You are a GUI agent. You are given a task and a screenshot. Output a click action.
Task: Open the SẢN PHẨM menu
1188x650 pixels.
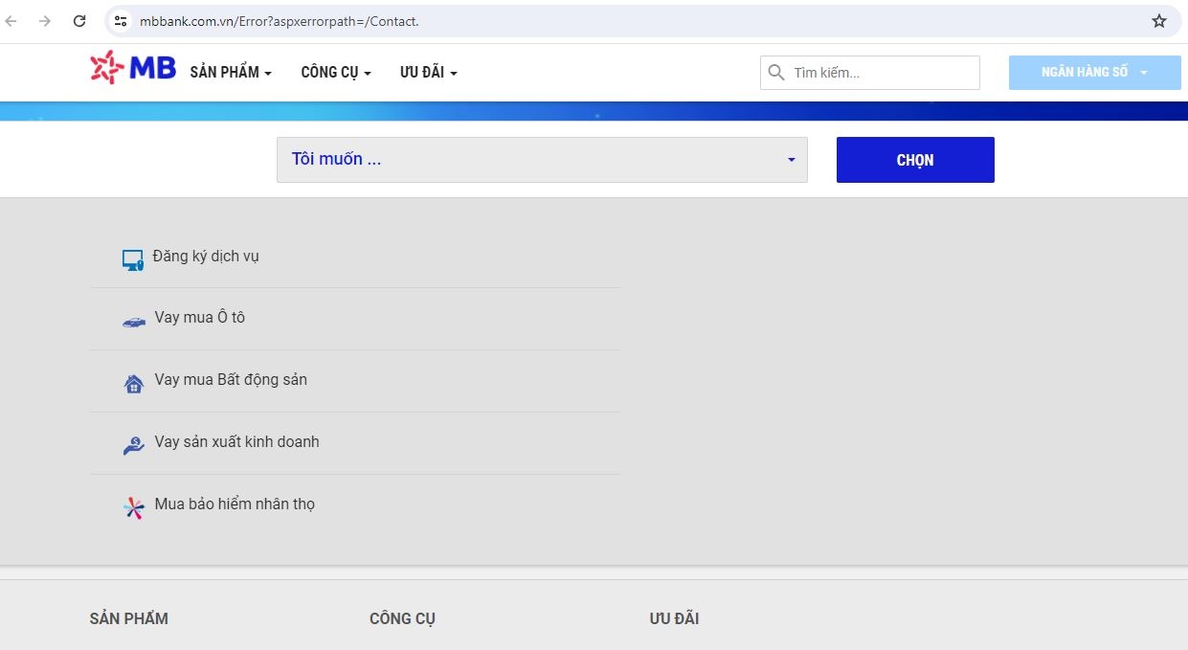pyautogui.click(x=231, y=72)
